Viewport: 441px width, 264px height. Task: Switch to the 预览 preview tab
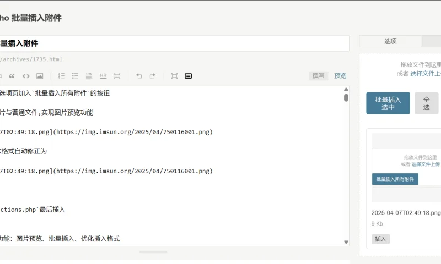(x=340, y=76)
